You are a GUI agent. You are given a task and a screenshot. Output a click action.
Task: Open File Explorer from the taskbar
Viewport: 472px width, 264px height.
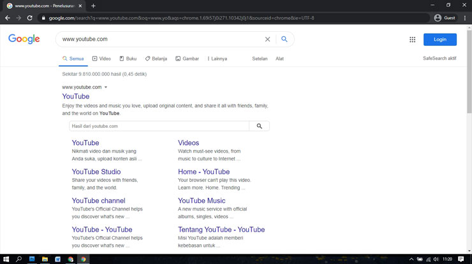pyautogui.click(x=45, y=259)
